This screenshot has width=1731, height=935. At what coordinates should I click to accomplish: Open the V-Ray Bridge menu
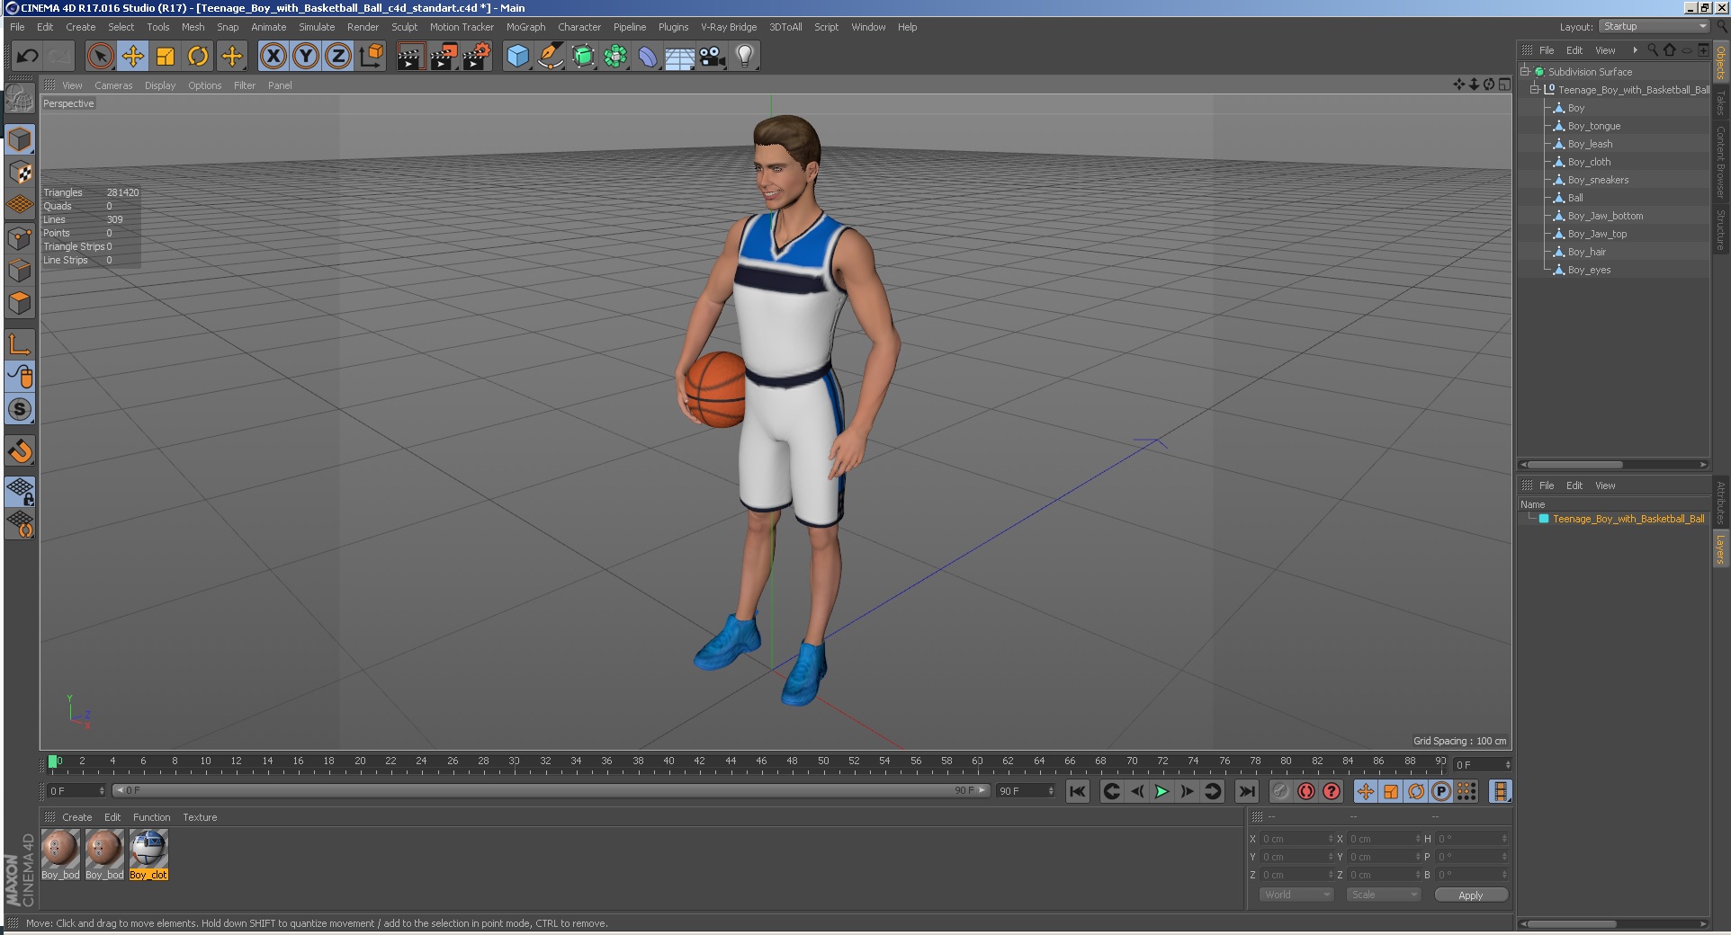[x=729, y=27]
